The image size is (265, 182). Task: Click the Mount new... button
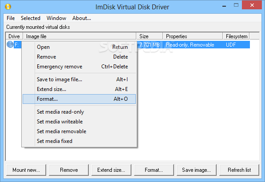click(26, 170)
